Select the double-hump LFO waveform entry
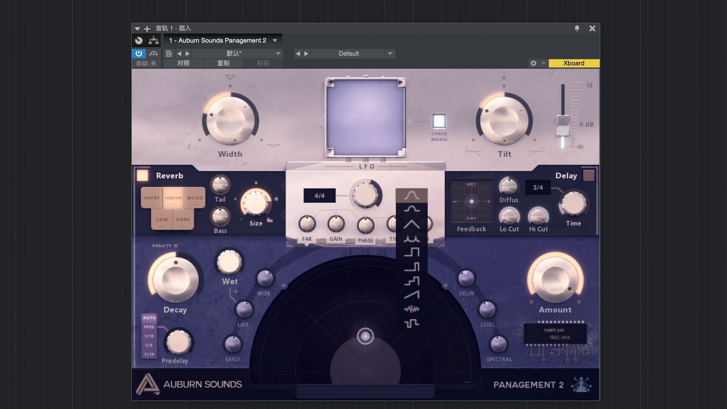 [412, 239]
